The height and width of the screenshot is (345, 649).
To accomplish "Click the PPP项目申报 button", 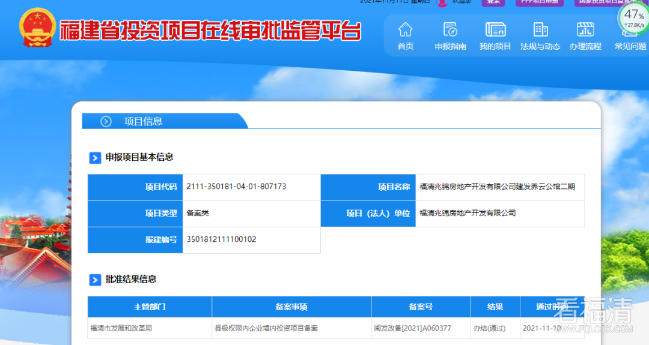I will (539, 2).
